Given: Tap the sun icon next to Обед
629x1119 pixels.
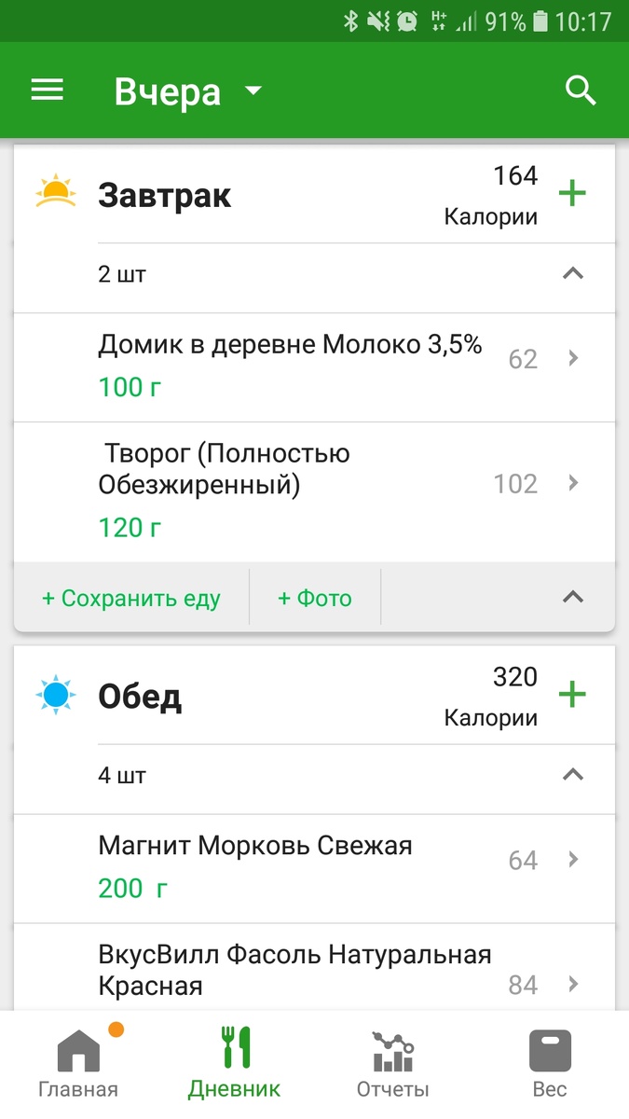Looking at the screenshot, I should click(55, 694).
